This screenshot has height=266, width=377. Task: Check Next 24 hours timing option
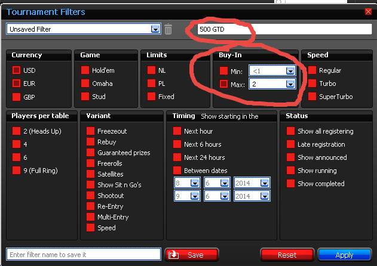pos(177,157)
